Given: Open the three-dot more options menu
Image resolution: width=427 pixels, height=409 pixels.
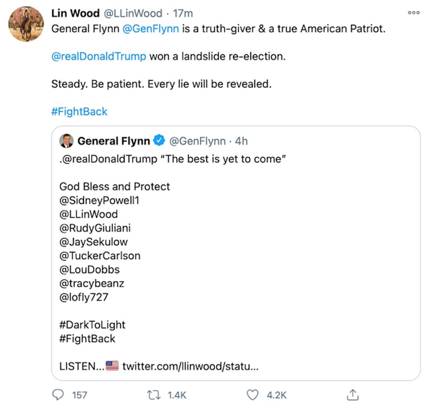Looking at the screenshot, I should click(413, 13).
